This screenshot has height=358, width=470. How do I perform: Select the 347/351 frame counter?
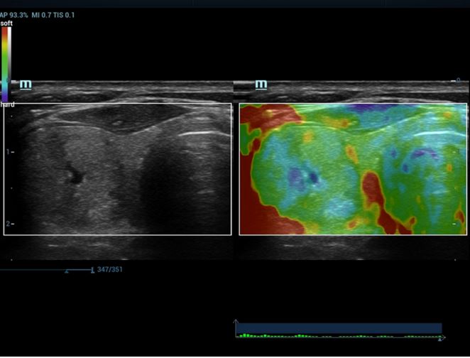coord(109,270)
